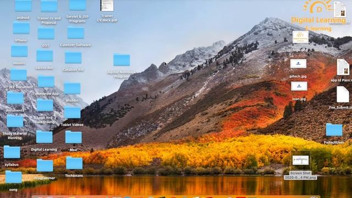
Task: Select the Maa folder
Action: point(73,137)
